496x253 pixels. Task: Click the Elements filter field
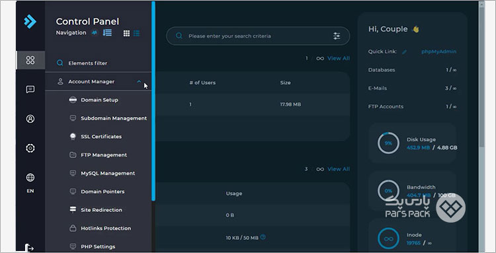pyautogui.click(x=98, y=63)
